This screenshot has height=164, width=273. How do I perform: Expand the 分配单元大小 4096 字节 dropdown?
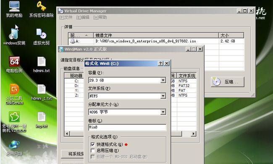(x=163, y=112)
